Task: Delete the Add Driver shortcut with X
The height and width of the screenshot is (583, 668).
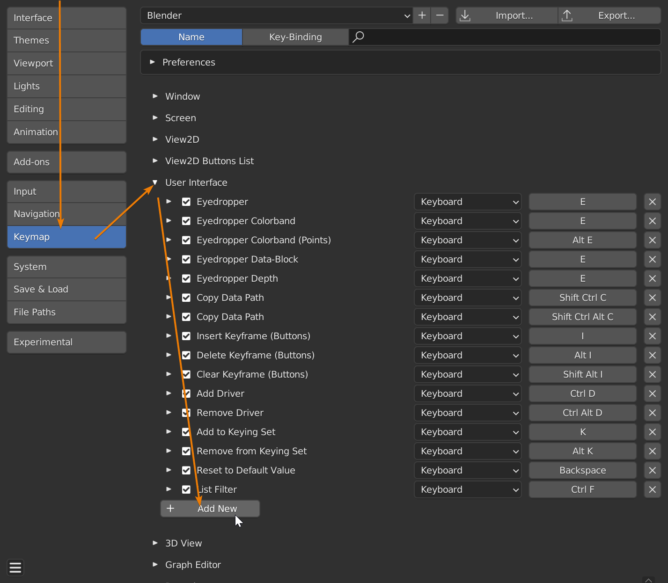Action: click(652, 394)
